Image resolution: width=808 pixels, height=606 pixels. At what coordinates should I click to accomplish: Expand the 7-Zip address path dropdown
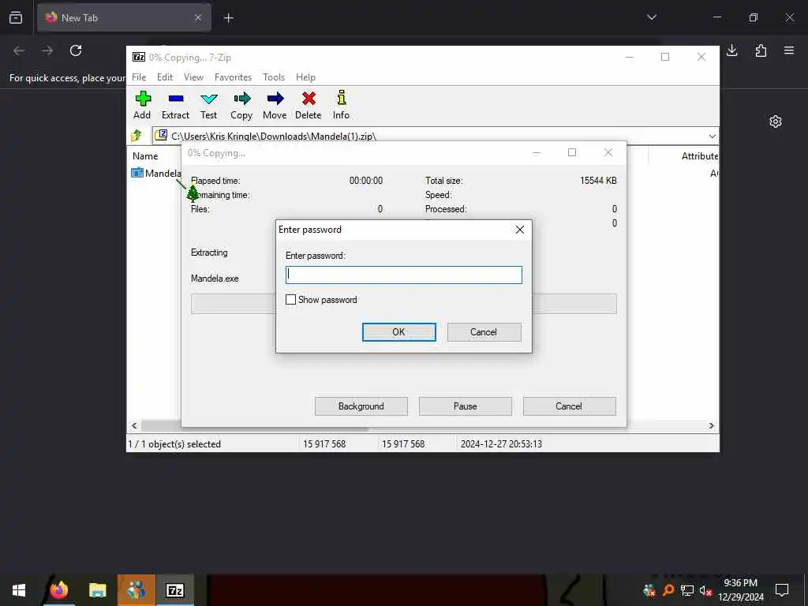712,136
